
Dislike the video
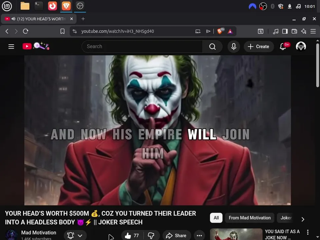click(x=151, y=236)
